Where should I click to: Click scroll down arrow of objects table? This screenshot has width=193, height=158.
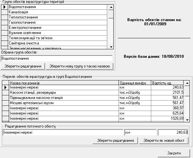pos(187,120)
